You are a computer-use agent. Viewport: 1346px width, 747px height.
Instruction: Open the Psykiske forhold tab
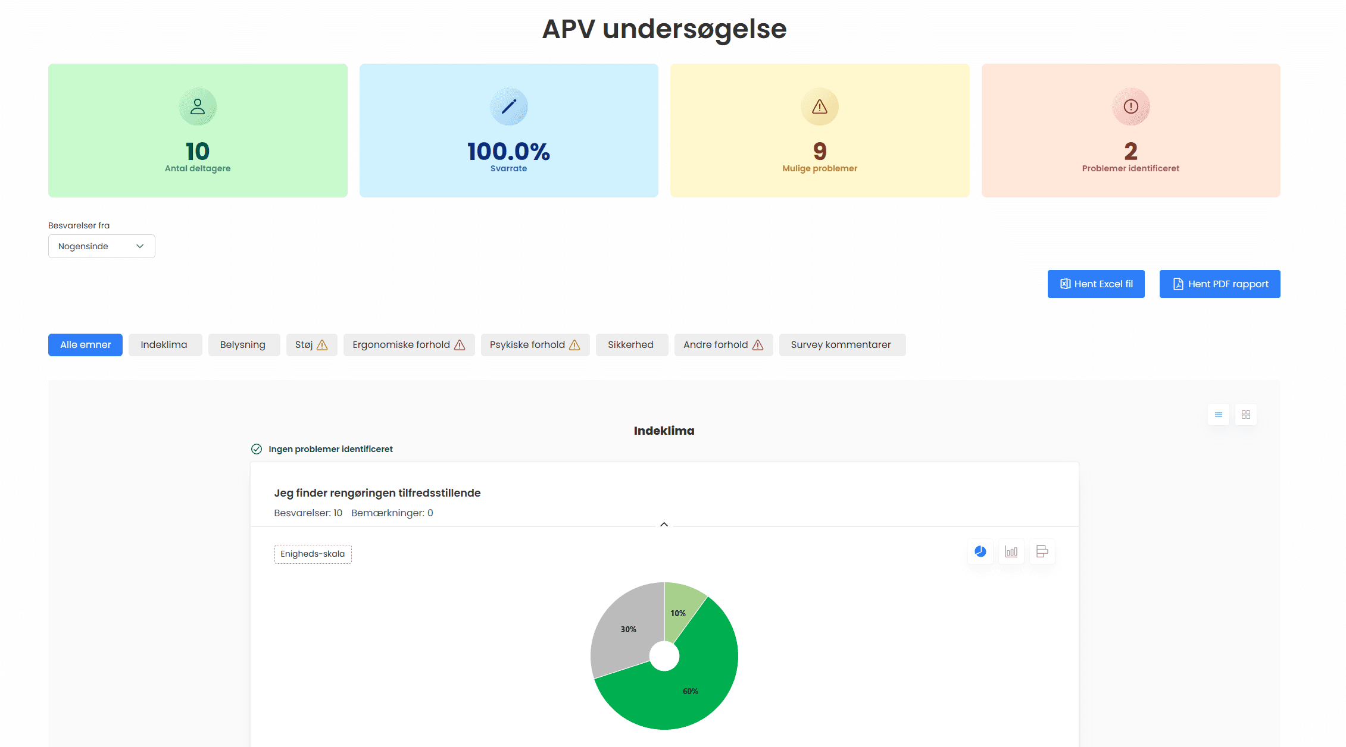[535, 345]
